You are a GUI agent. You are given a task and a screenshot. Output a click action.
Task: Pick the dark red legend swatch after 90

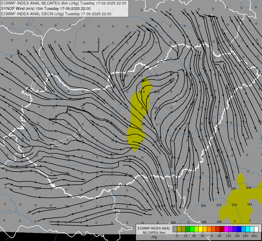[222, 229]
